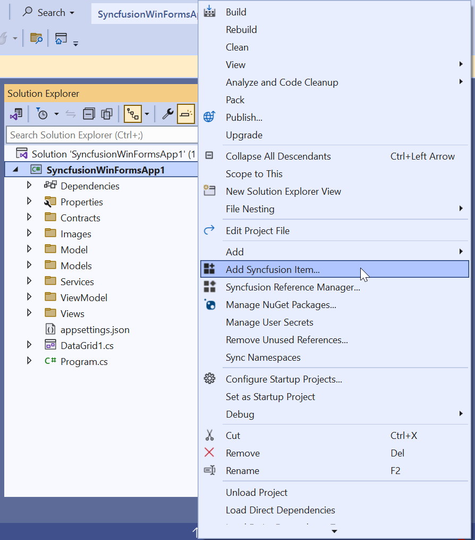Screen dimensions: 475x540
Task: Choose Manage NuGet Packages from the menu
Action: 281,305
